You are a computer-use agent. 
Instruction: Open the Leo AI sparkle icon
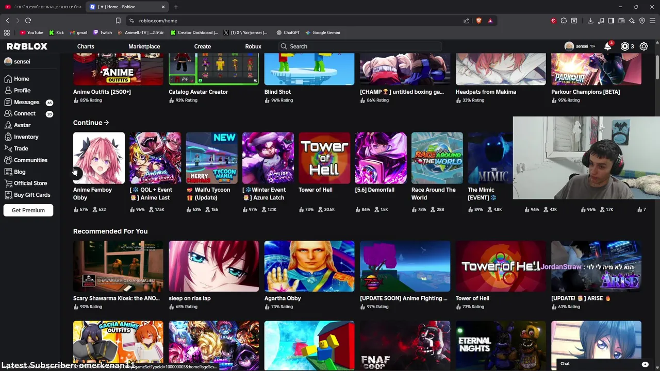tap(632, 21)
